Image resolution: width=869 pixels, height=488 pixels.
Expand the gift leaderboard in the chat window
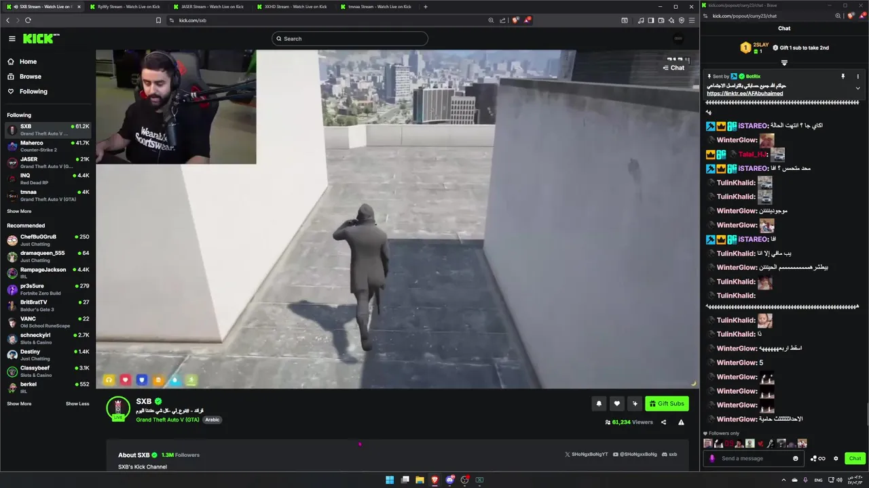point(784,63)
